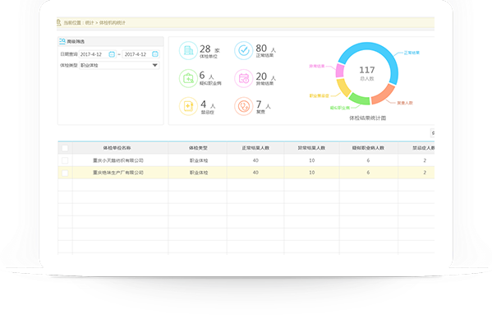Click the 80 正常结果 checkmark icon
This screenshot has height=315, width=492.
point(243,50)
